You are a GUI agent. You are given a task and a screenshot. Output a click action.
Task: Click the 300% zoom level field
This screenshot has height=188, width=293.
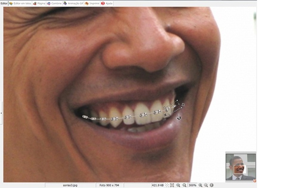pyautogui.click(x=192, y=185)
